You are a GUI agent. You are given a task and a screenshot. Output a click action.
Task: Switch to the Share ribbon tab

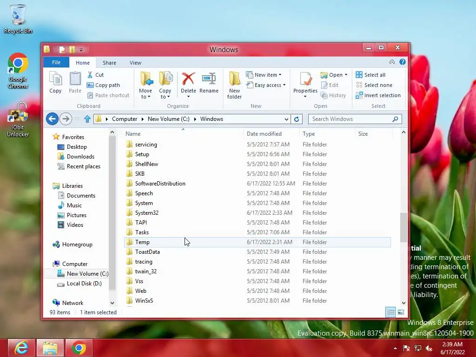pos(109,63)
